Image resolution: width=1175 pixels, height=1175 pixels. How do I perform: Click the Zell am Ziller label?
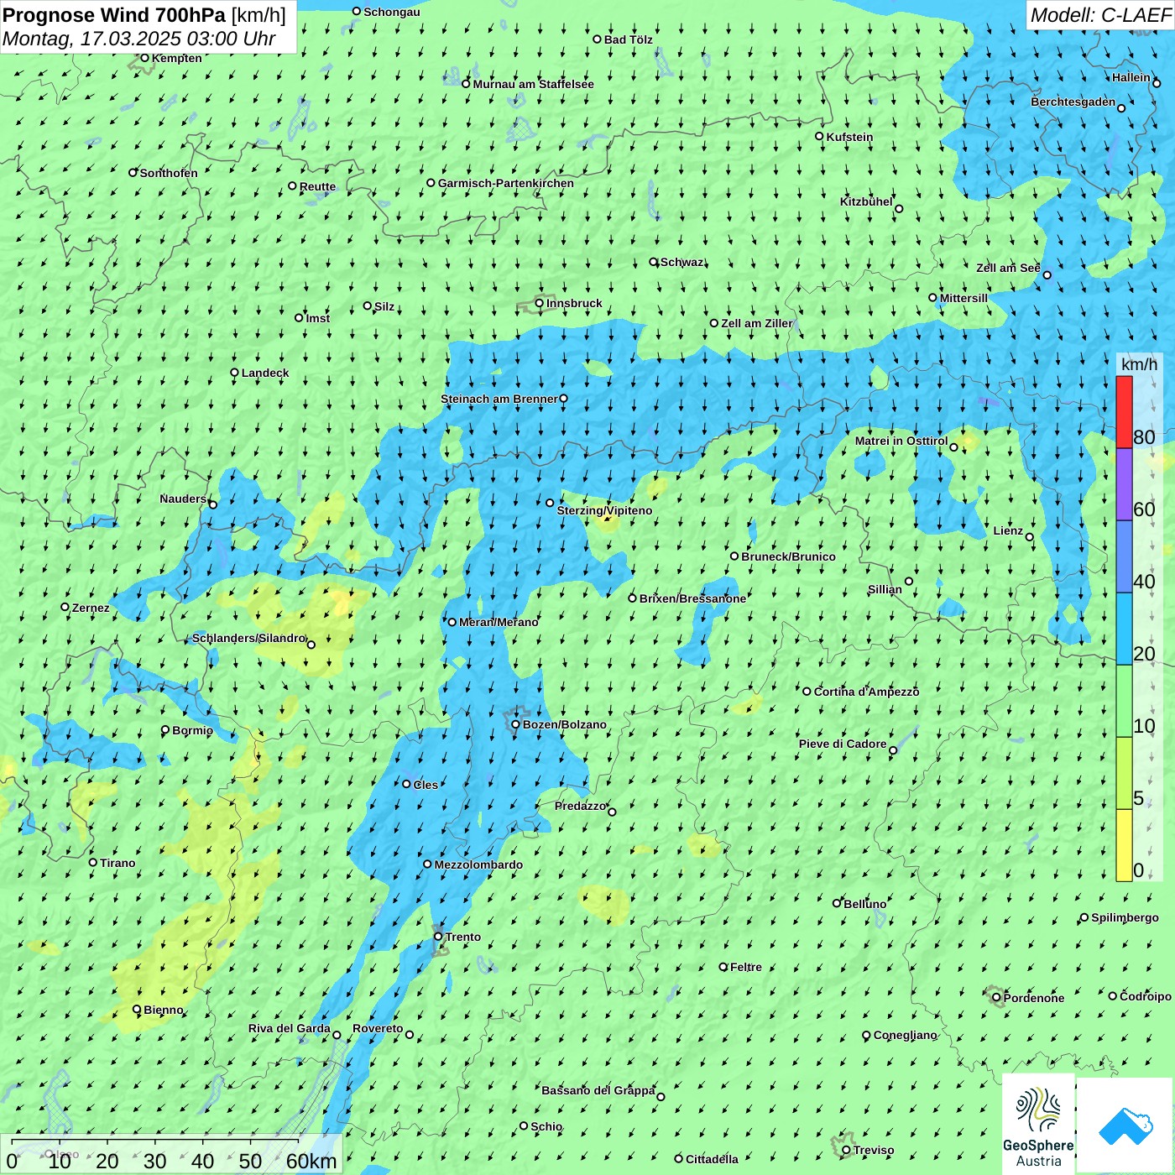point(757,323)
